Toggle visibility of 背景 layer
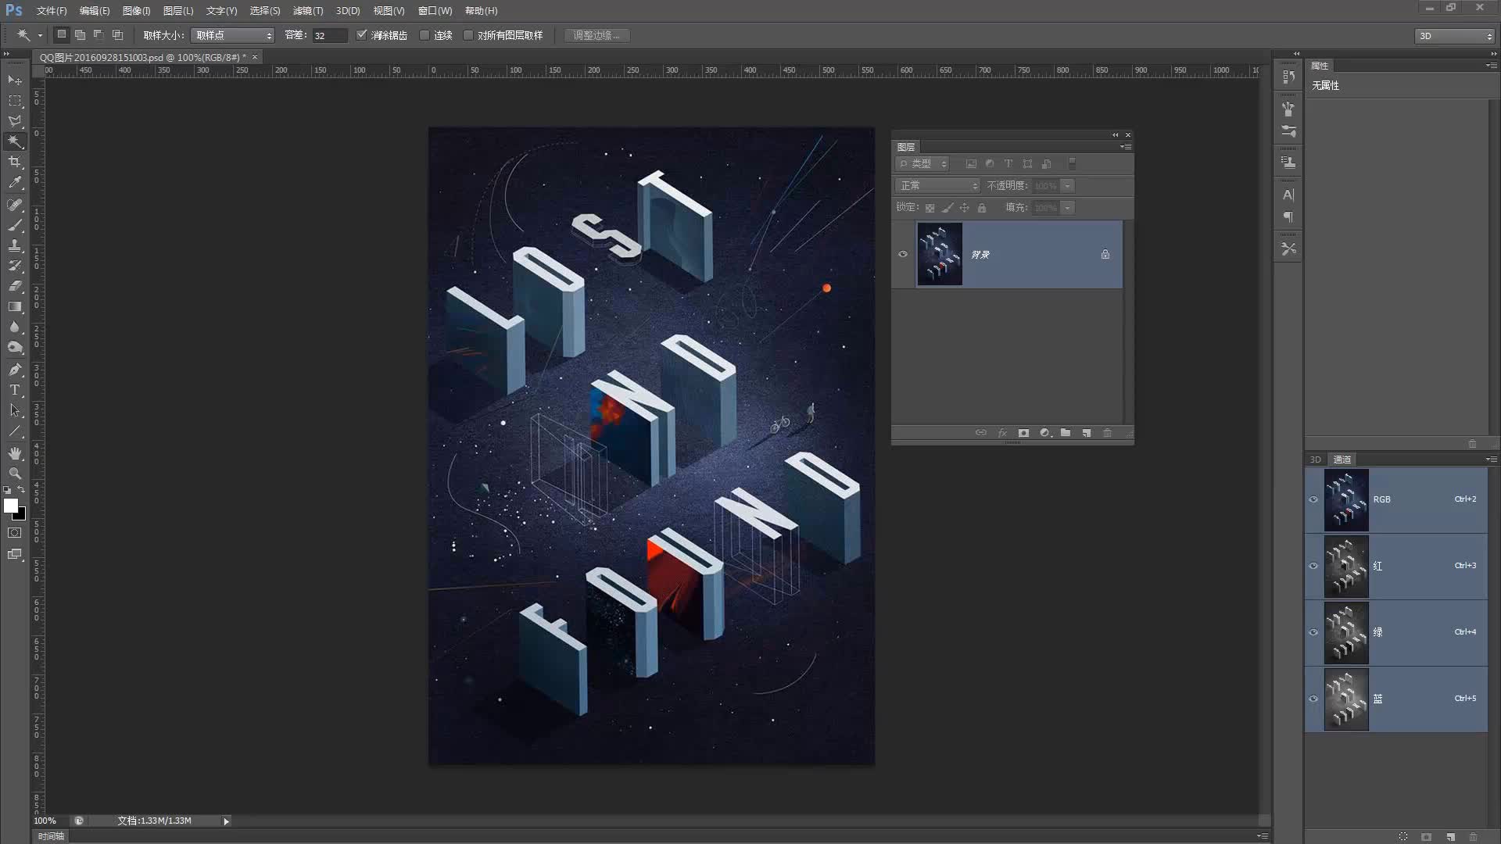Viewport: 1501px width, 844px height. [903, 255]
